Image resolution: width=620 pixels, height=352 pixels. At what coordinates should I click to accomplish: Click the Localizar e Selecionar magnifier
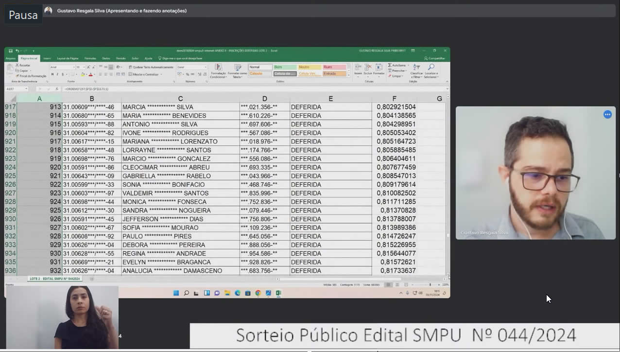click(431, 71)
